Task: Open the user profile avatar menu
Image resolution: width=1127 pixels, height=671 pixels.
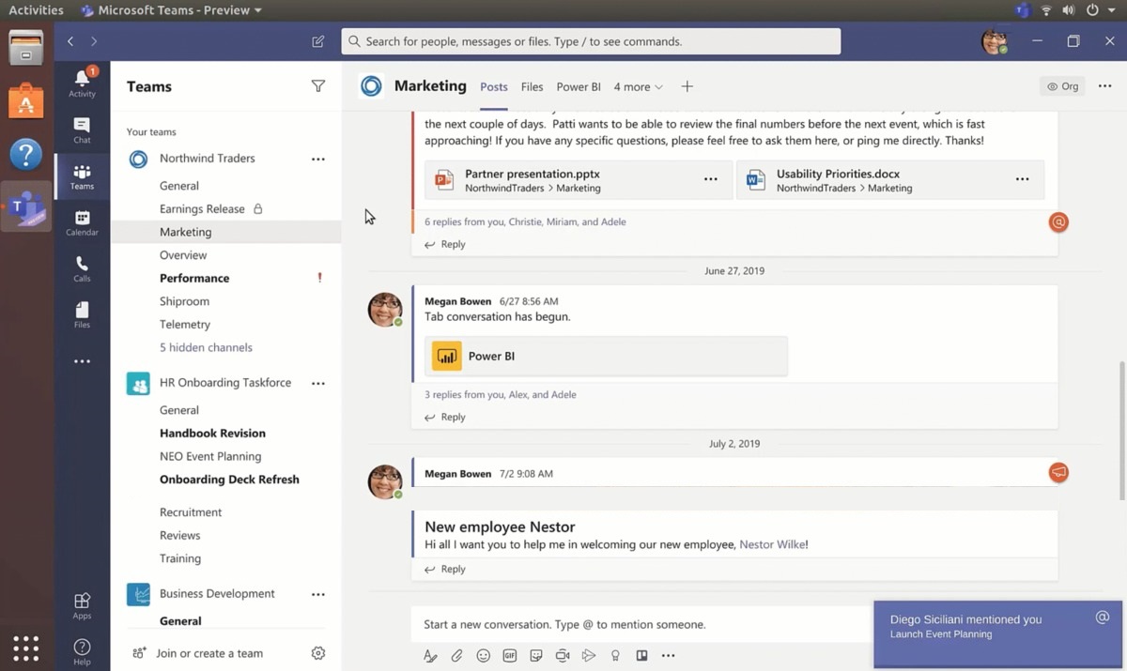Action: point(995,41)
